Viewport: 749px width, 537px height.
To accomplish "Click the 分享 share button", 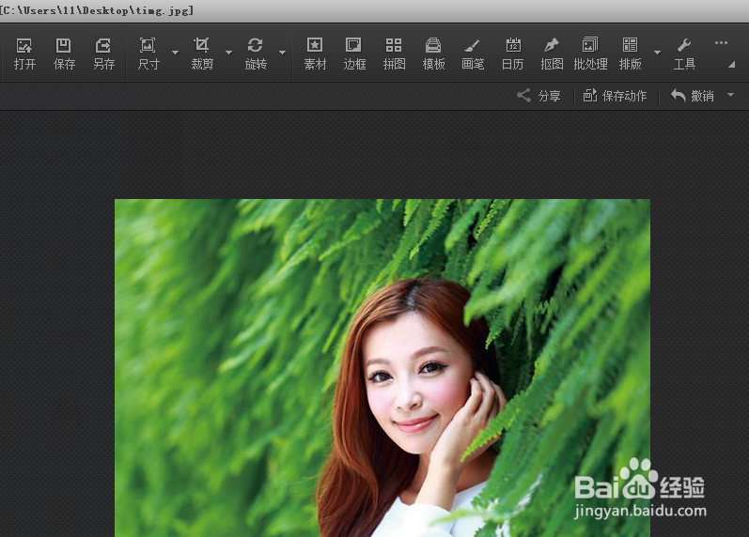I will click(538, 96).
